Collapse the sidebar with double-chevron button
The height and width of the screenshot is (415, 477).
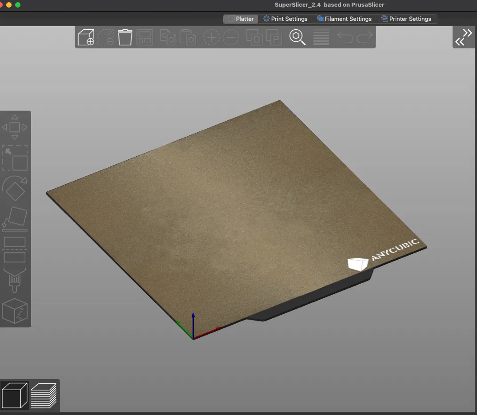click(464, 37)
